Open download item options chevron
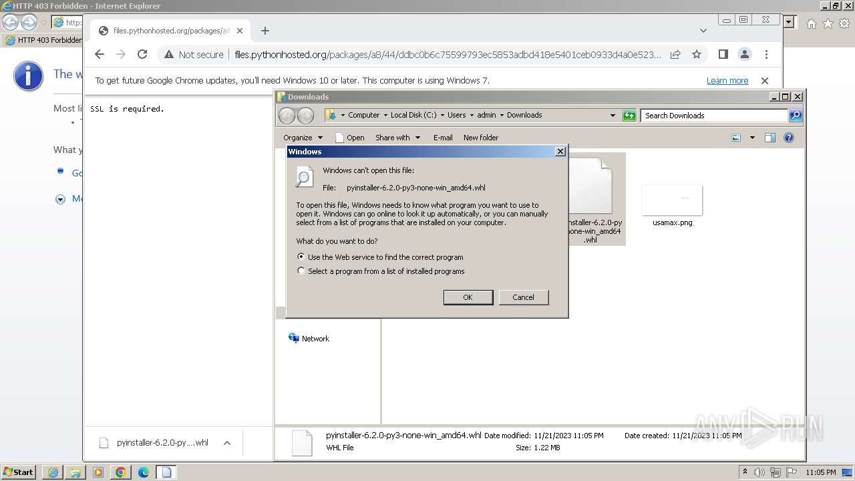Image resolution: width=855 pixels, height=481 pixels. click(227, 443)
